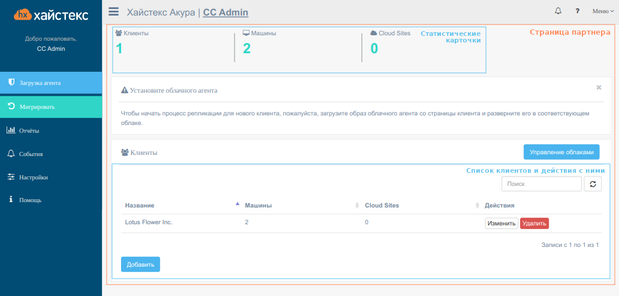Dismiss the cloud agent install notice
This screenshot has width=619, height=296.
point(598,87)
